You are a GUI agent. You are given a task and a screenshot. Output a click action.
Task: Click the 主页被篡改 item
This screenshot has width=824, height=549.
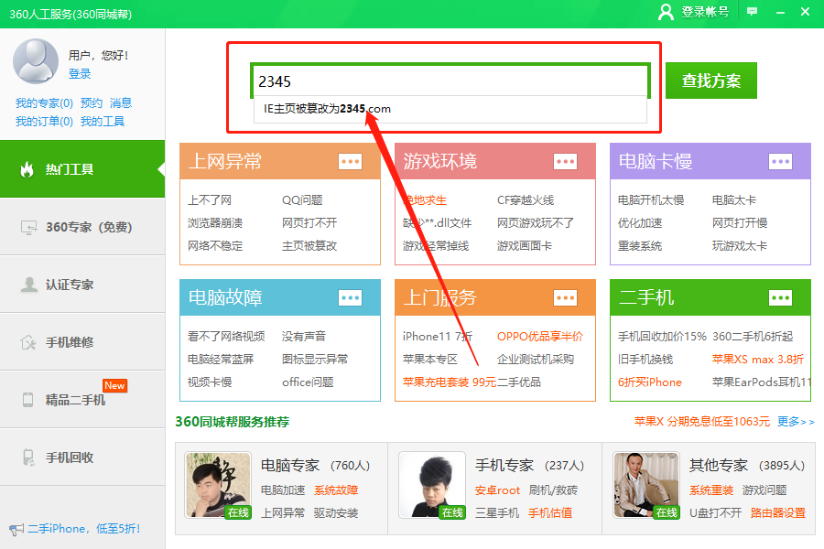(x=309, y=246)
